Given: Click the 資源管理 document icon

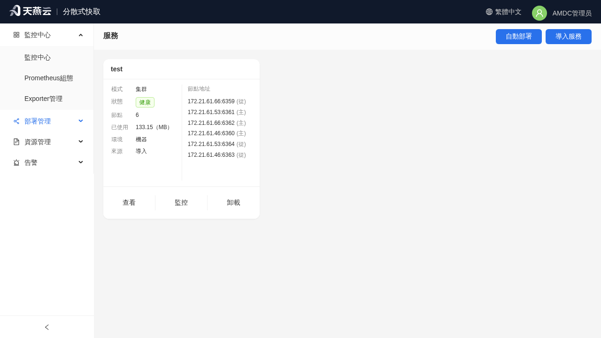Looking at the screenshot, I should coord(16,142).
